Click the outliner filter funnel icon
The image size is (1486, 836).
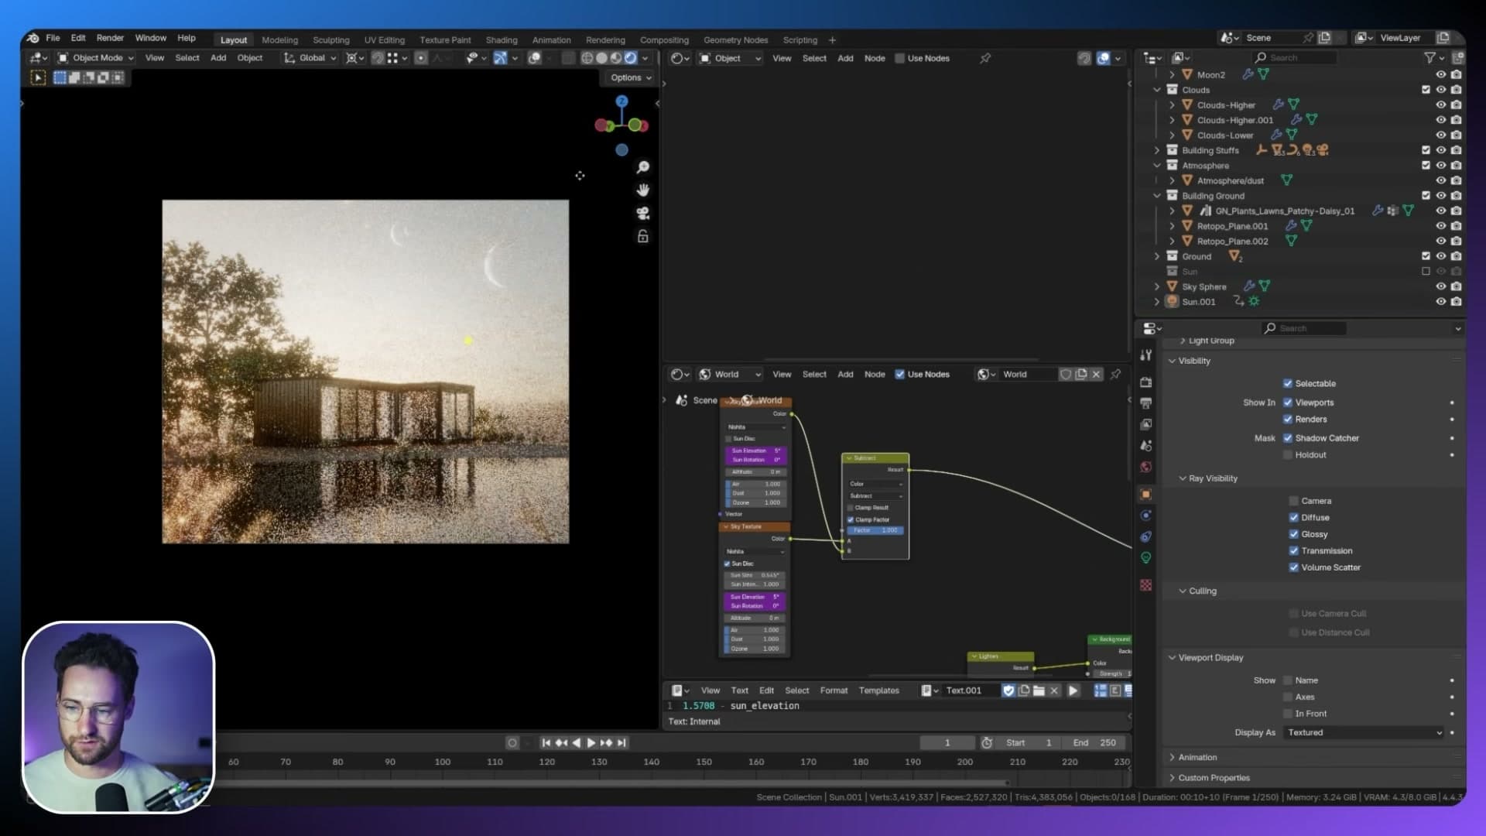[x=1430, y=58]
